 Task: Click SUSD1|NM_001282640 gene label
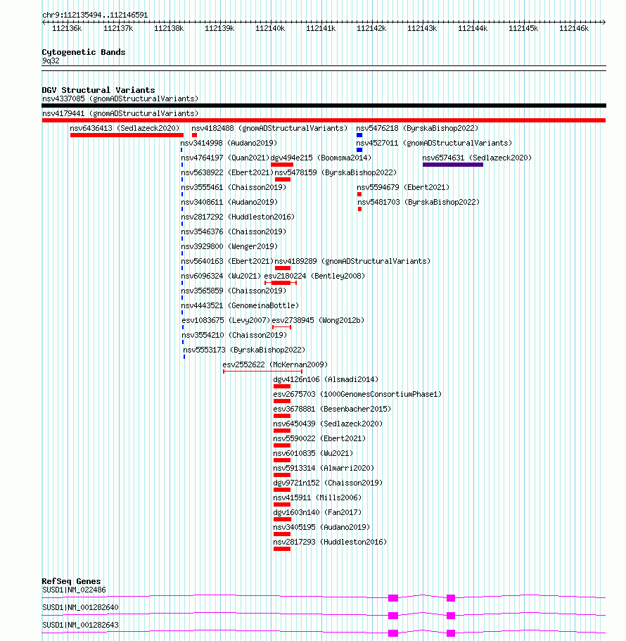(x=80, y=607)
